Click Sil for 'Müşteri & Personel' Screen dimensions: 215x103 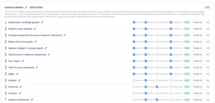click(208, 100)
